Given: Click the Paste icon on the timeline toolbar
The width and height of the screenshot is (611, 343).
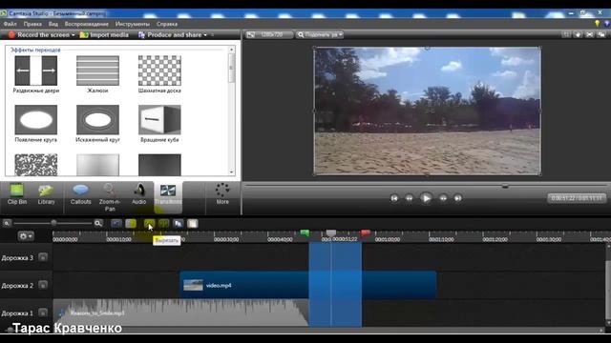Looking at the screenshot, I should coord(193,224).
